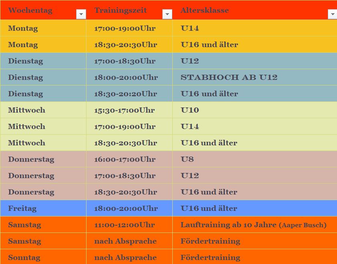Click the Altersklasse column header text
337x264 pixels.
[205, 10]
